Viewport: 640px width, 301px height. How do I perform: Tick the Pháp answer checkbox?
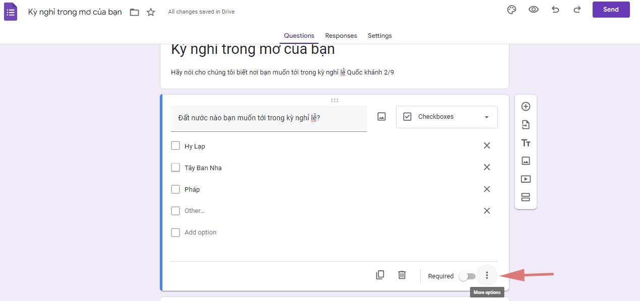pos(176,189)
